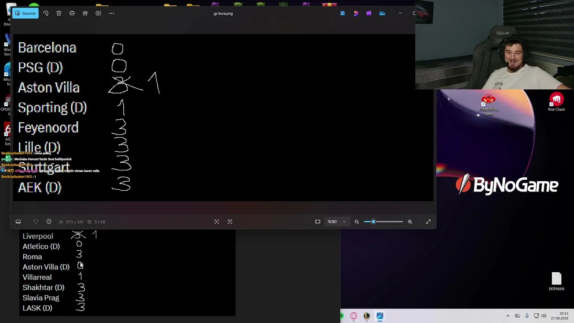Select the EKIPMAN file on the desktop
The width and height of the screenshot is (574, 323).
[x=557, y=282]
